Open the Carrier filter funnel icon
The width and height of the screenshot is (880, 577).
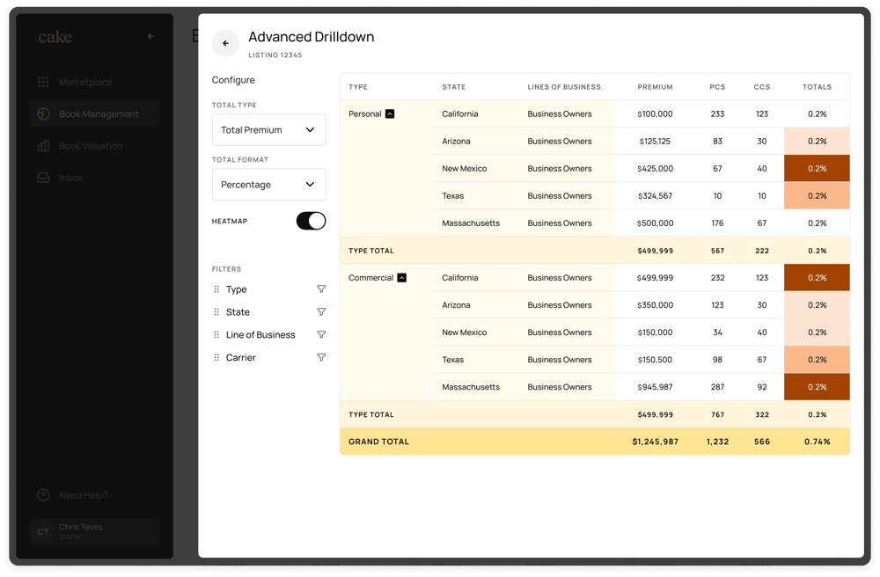click(x=321, y=357)
